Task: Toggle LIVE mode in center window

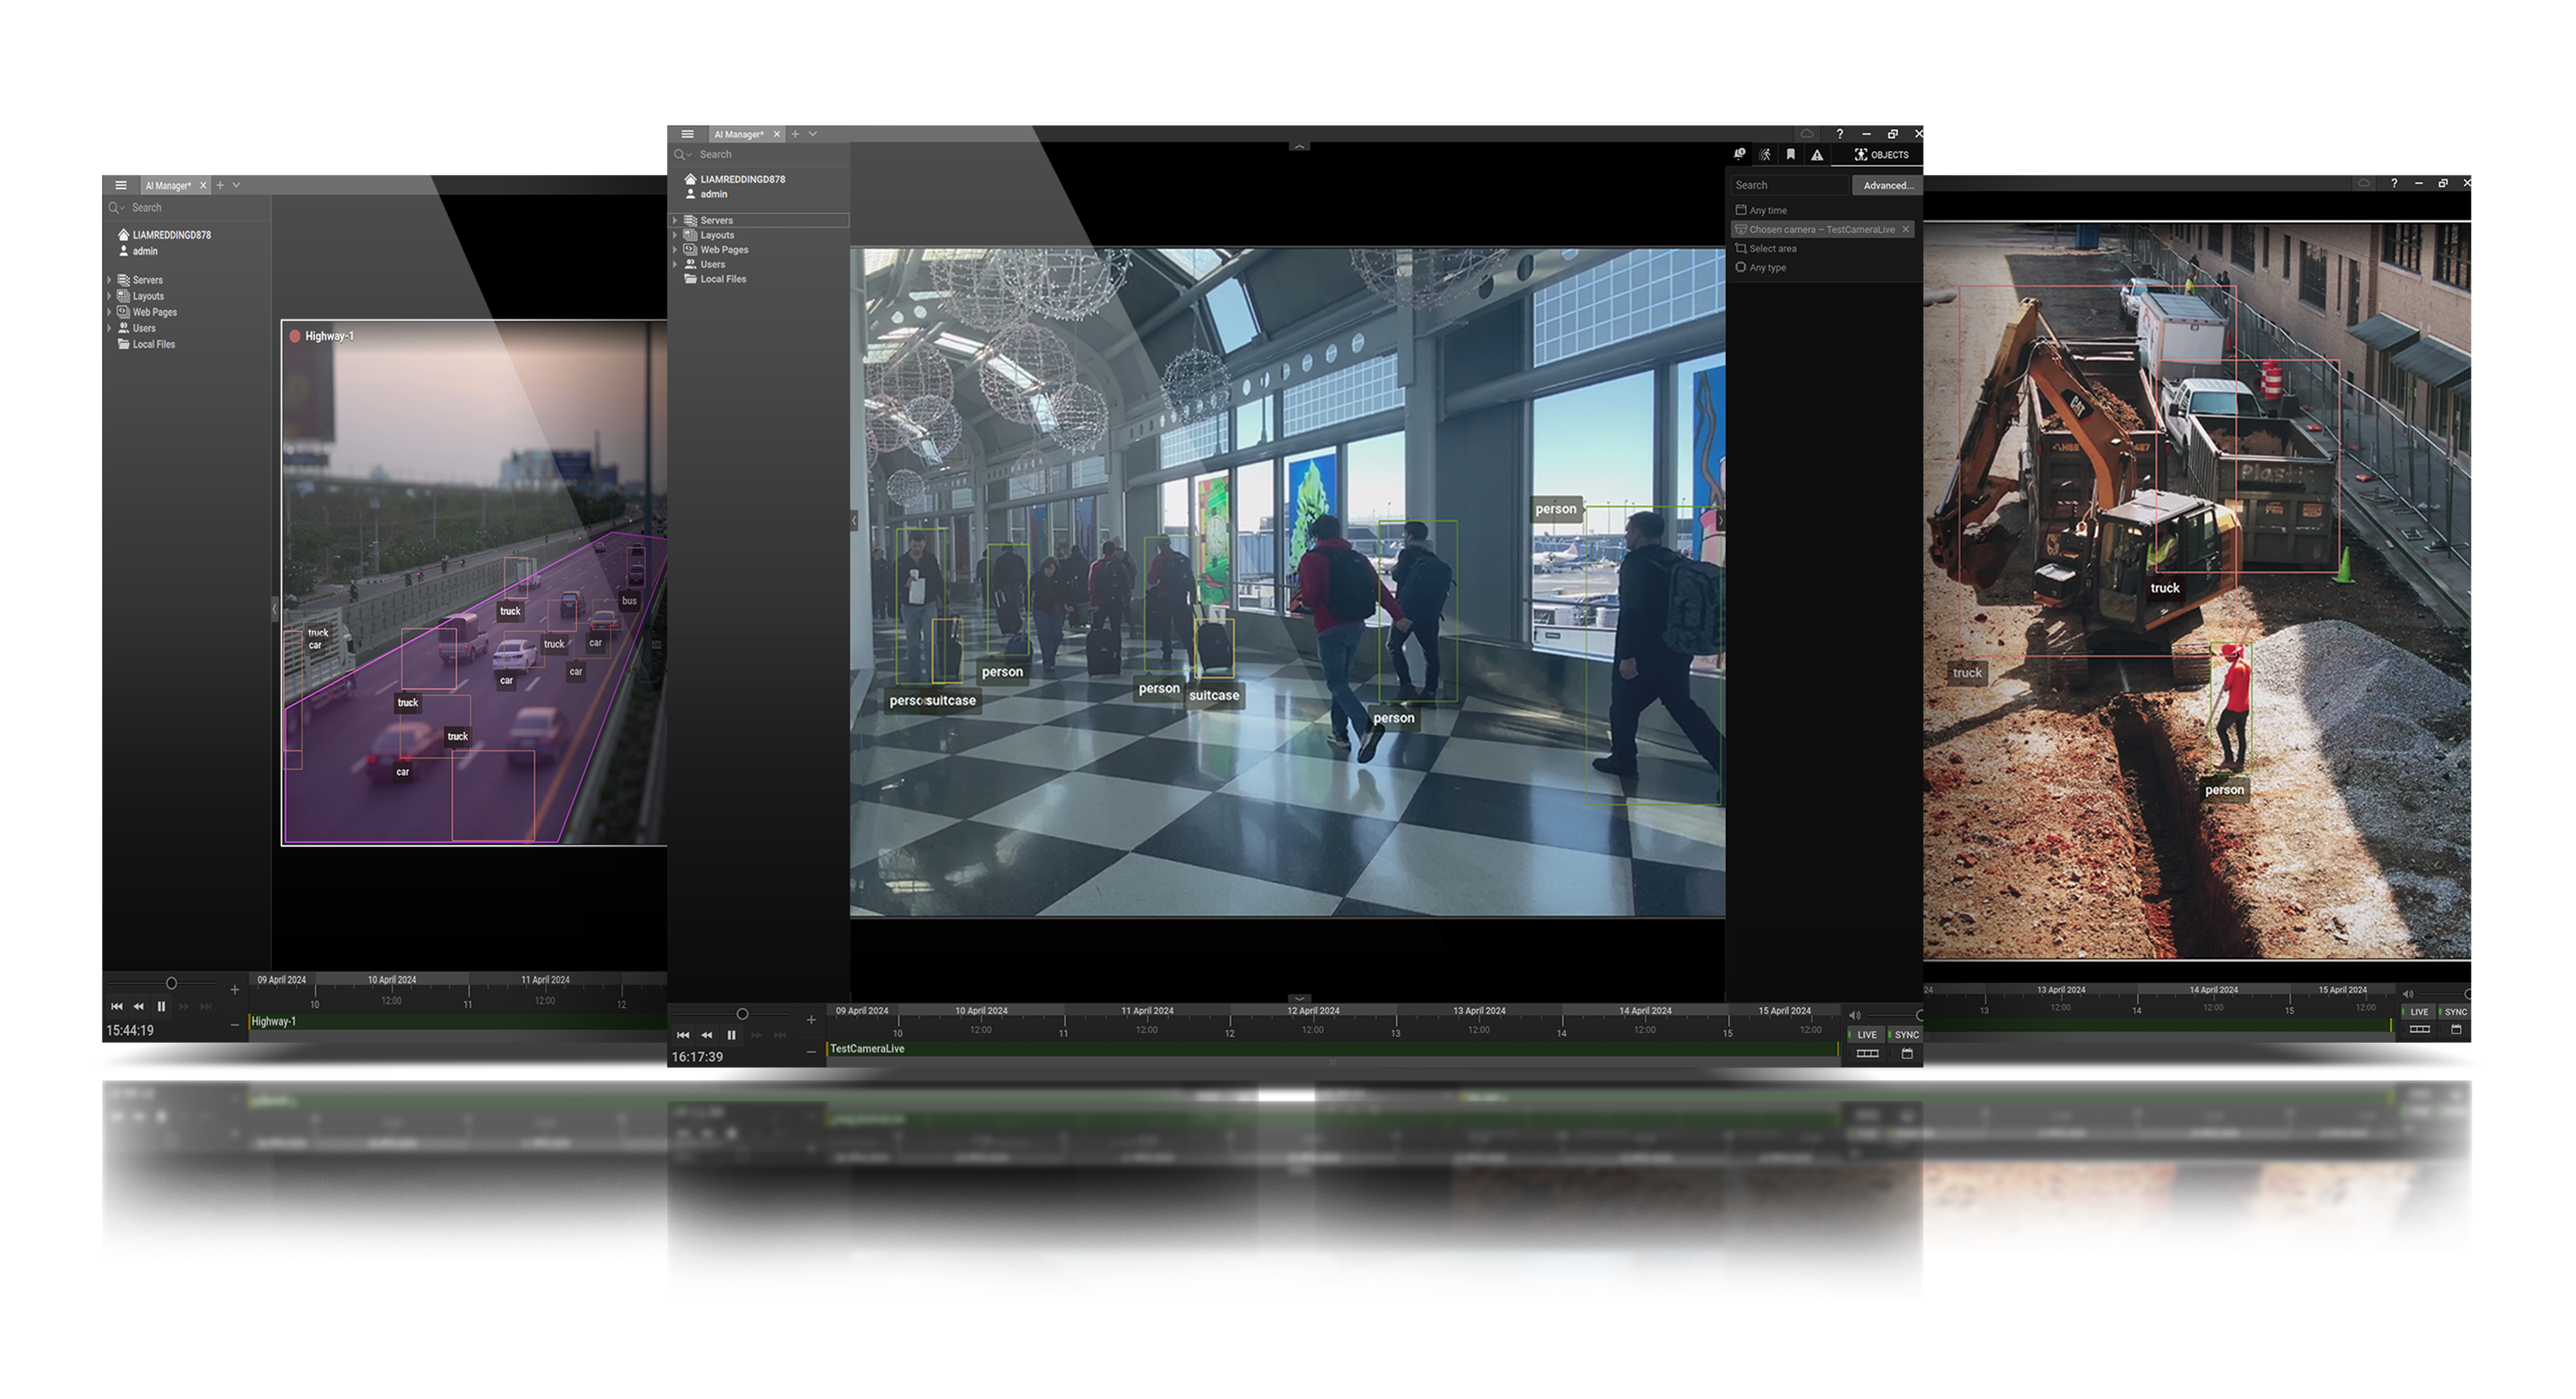Action: click(1866, 1035)
